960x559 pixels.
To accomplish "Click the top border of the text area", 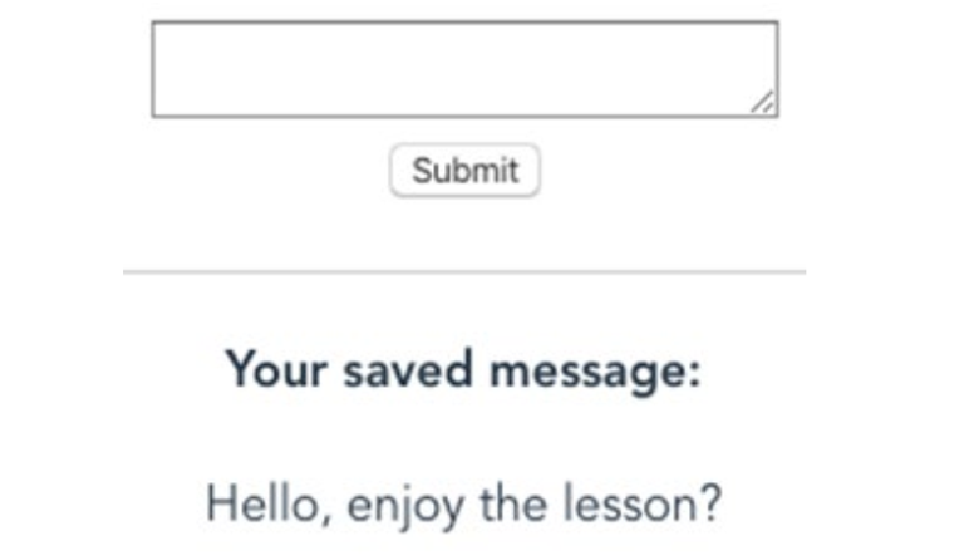I will point(466,22).
